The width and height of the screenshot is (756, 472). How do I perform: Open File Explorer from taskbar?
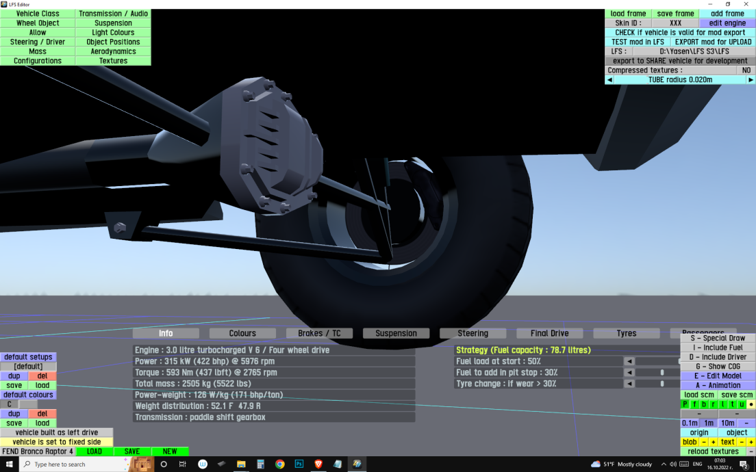(241, 464)
